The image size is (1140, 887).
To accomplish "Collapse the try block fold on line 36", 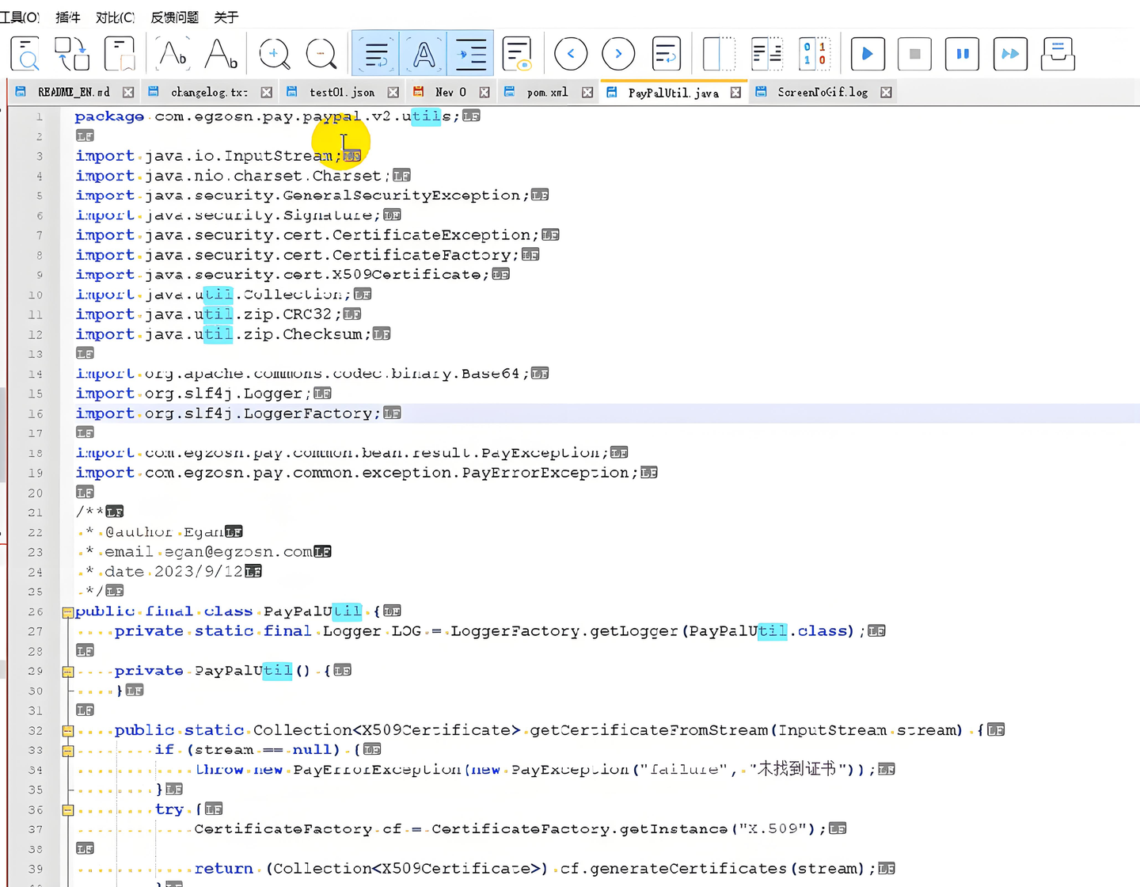I will click(67, 809).
